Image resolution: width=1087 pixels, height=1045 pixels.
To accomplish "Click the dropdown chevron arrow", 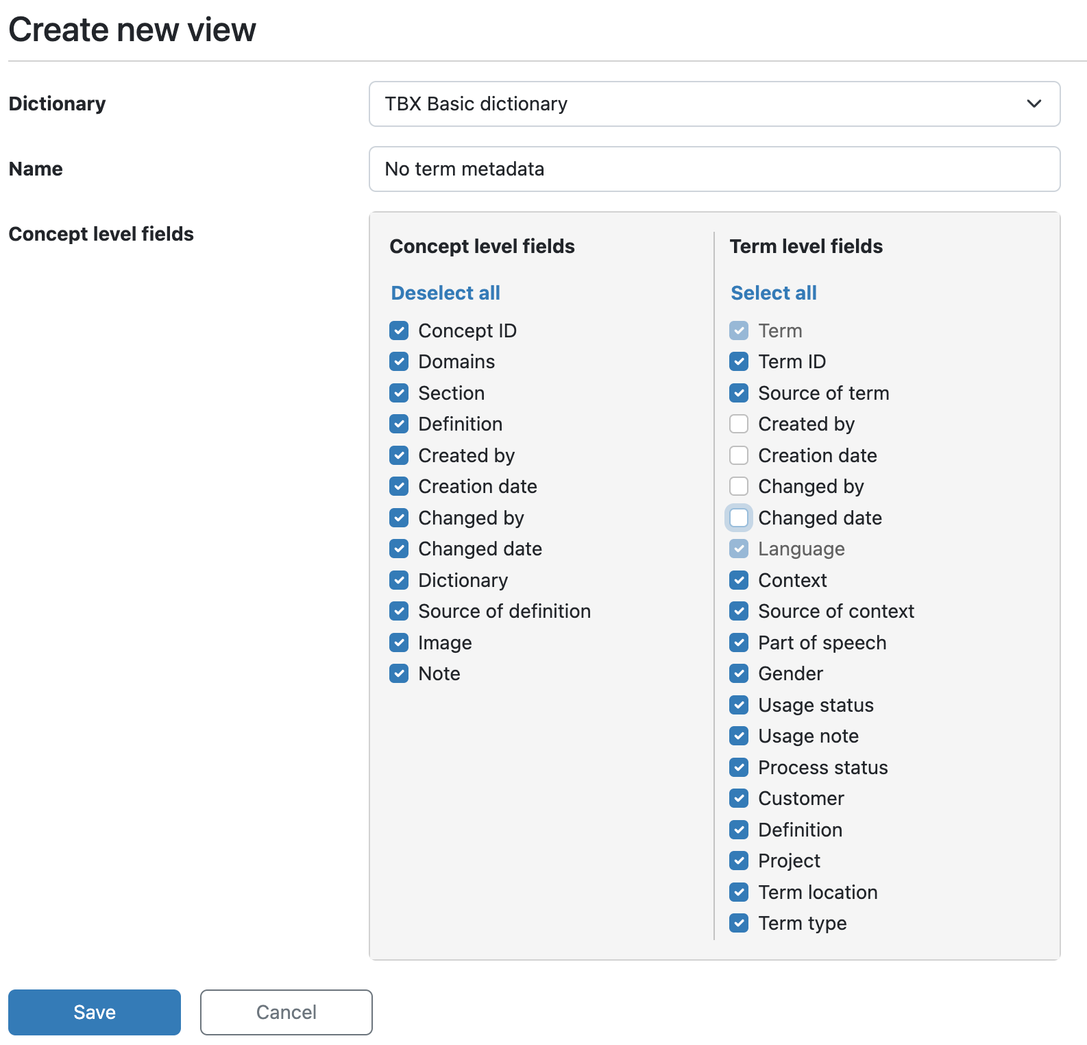I will click(x=1034, y=104).
